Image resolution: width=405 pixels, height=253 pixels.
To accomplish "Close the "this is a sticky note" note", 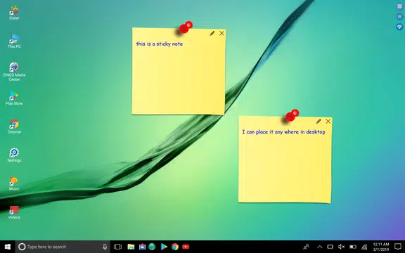I will 222,33.
